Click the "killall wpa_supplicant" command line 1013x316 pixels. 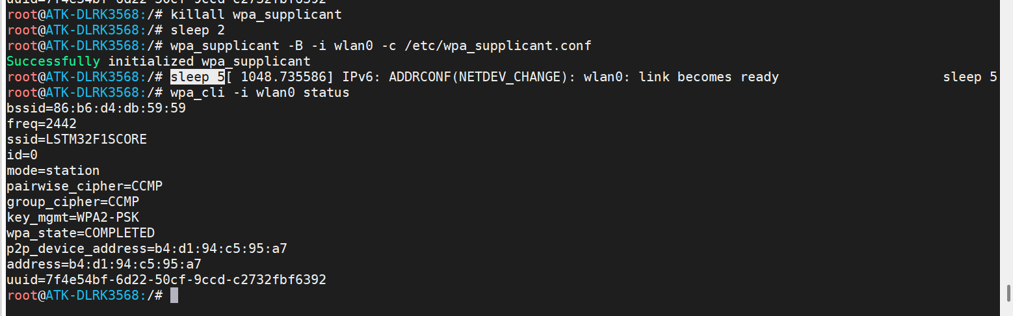[256, 14]
